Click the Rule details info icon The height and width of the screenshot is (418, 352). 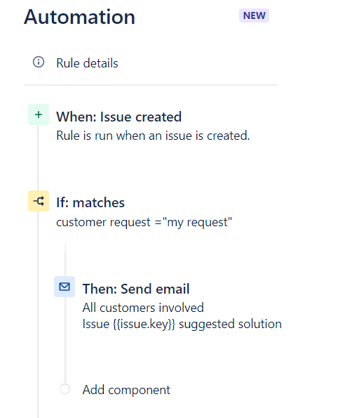(x=39, y=62)
